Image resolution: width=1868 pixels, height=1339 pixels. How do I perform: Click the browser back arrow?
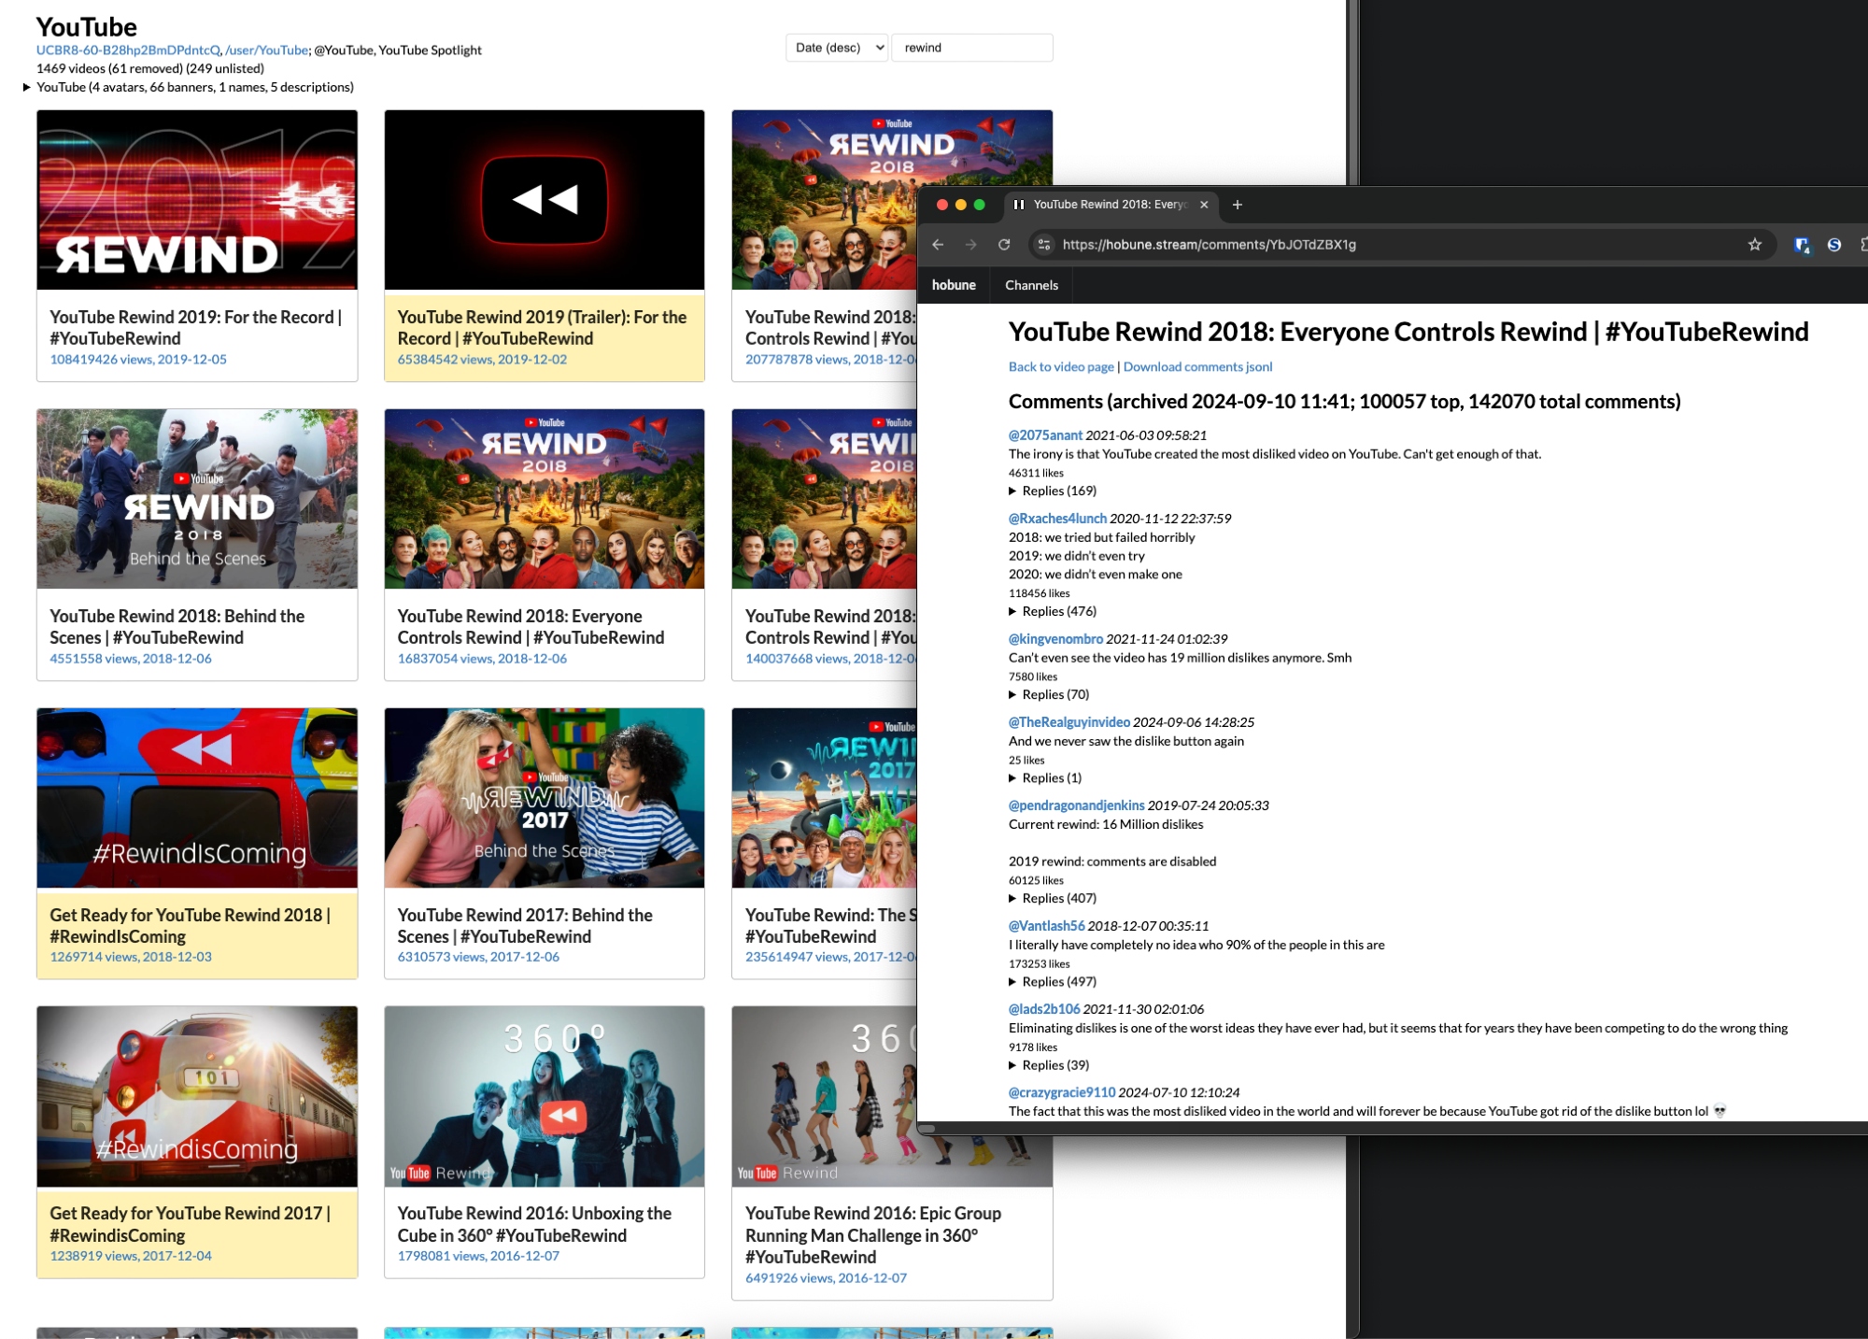click(x=938, y=245)
